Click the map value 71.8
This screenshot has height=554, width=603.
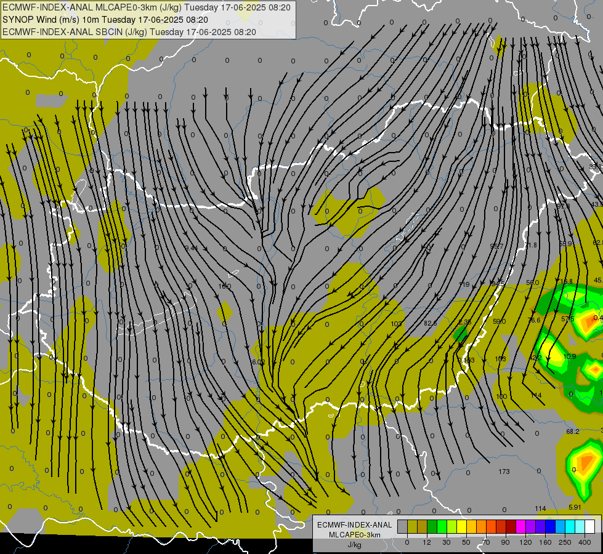[x=531, y=245]
